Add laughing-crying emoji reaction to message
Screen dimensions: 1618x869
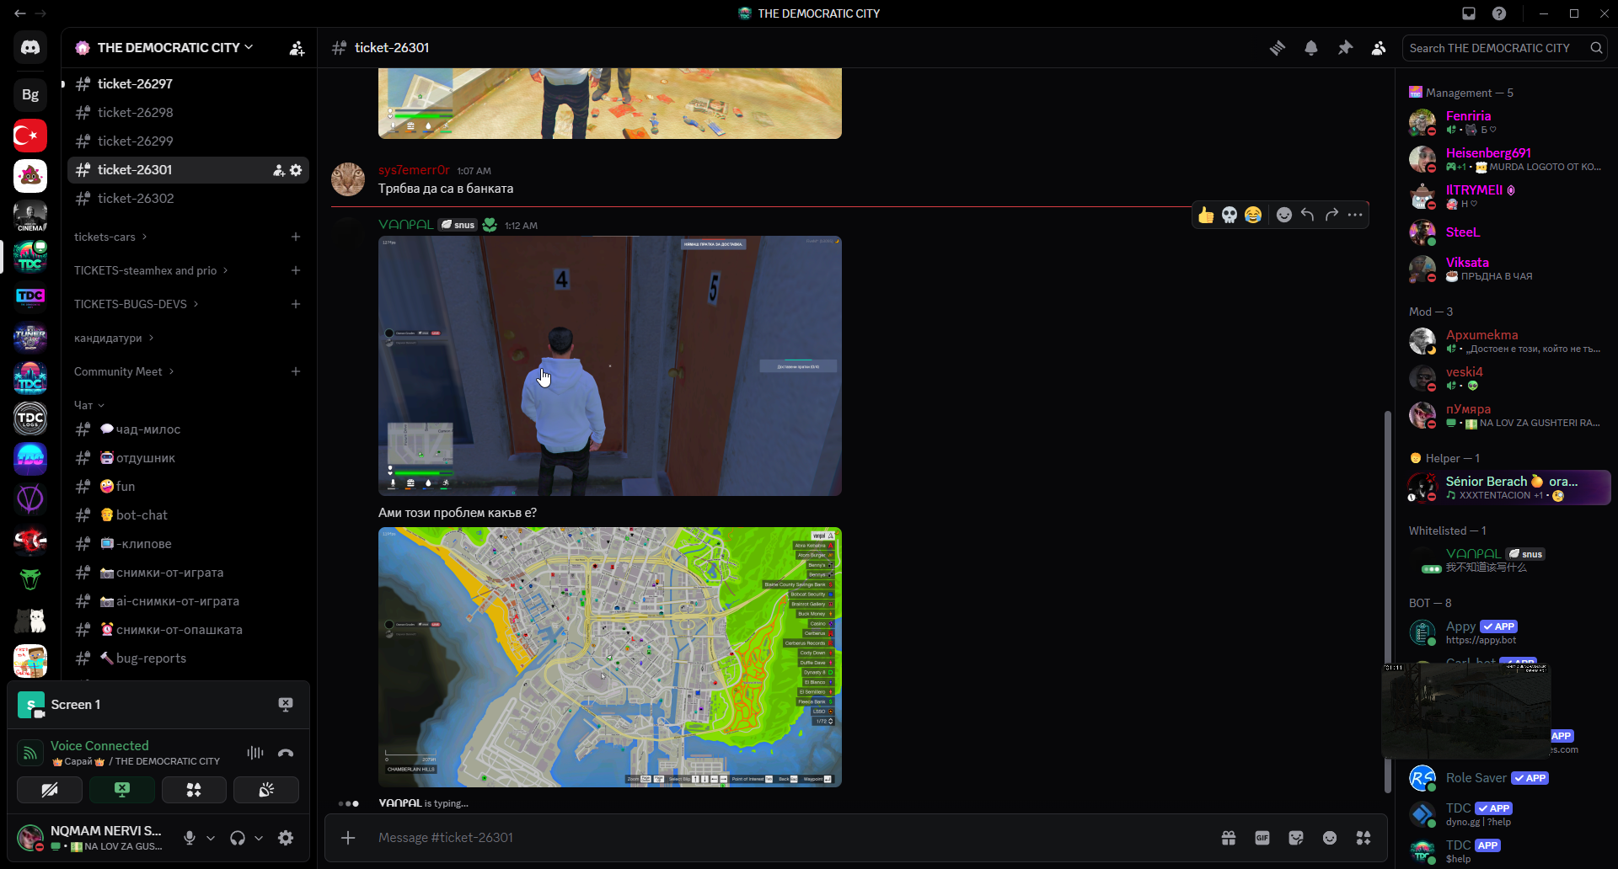point(1253,215)
